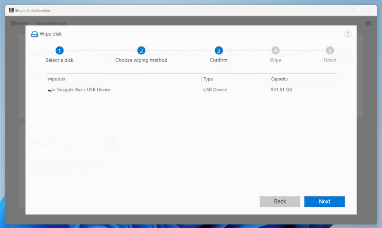The width and height of the screenshot is (382, 228).
Task: Click the Type column header
Action: click(235, 79)
